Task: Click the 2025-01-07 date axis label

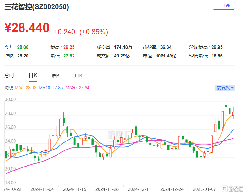Action: [205, 189]
